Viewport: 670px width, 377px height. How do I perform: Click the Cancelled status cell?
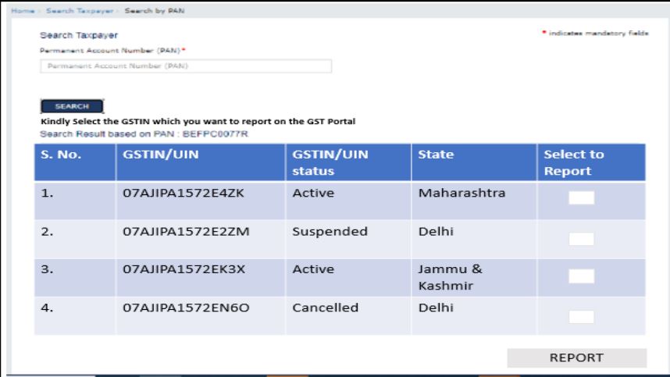click(x=325, y=308)
